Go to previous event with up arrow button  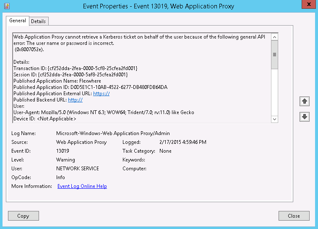pos(305,101)
